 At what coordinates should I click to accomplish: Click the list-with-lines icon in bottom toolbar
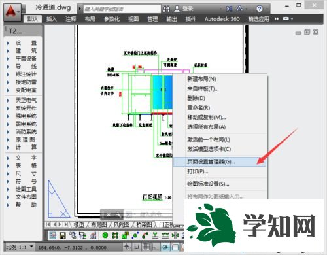82,235
